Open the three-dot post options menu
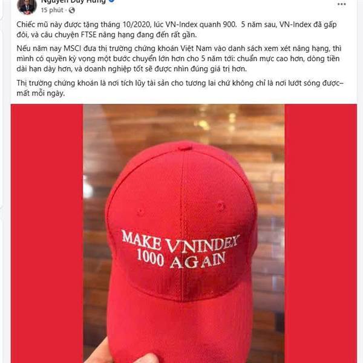The height and width of the screenshot is (363, 363). (341, 4)
